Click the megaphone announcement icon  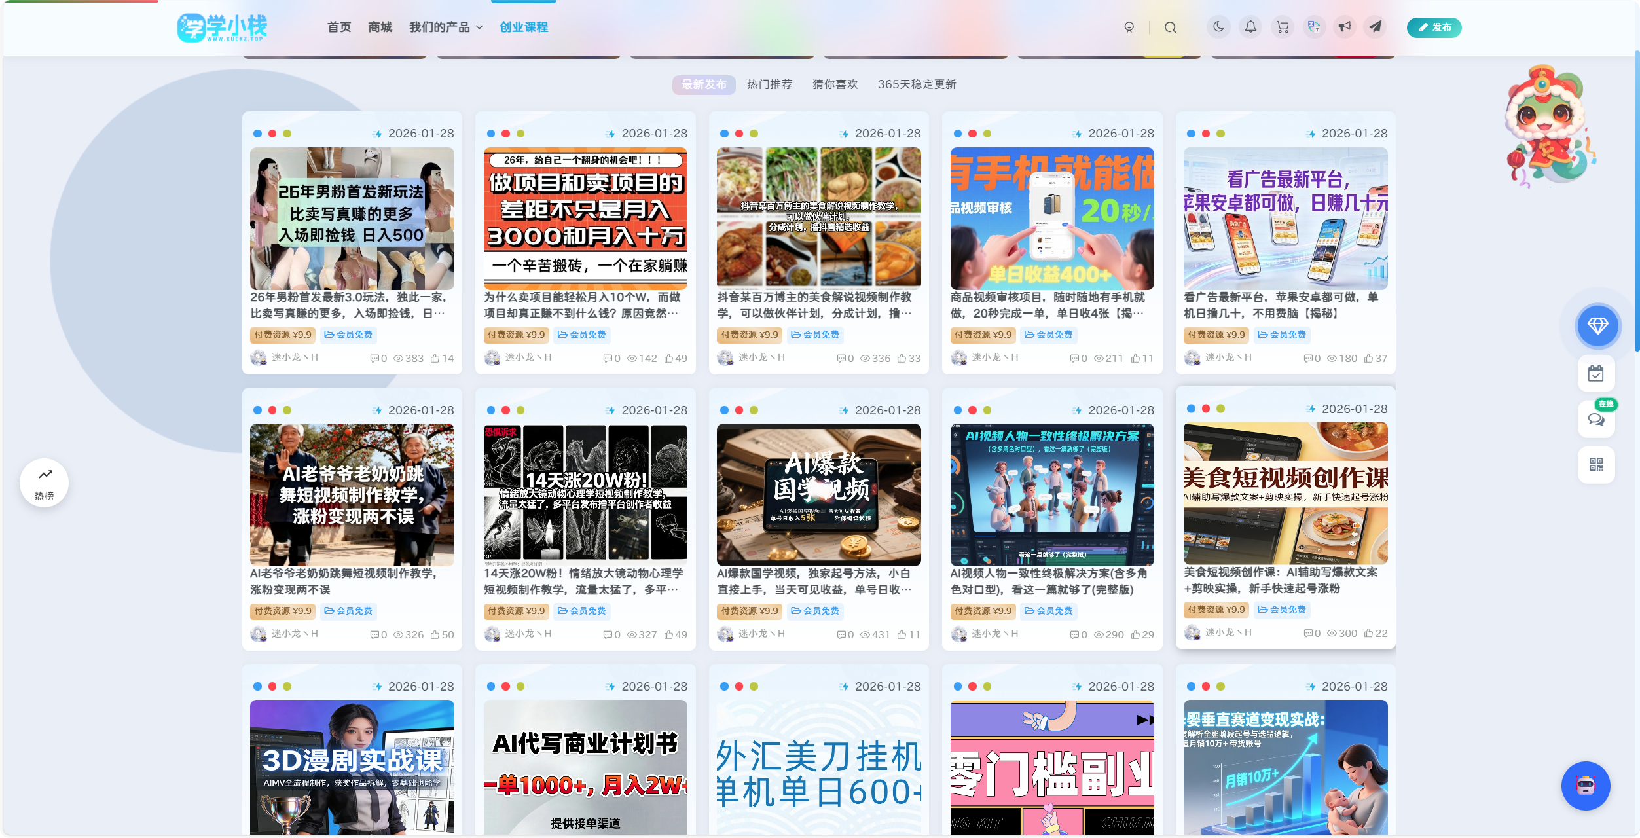(x=1345, y=27)
